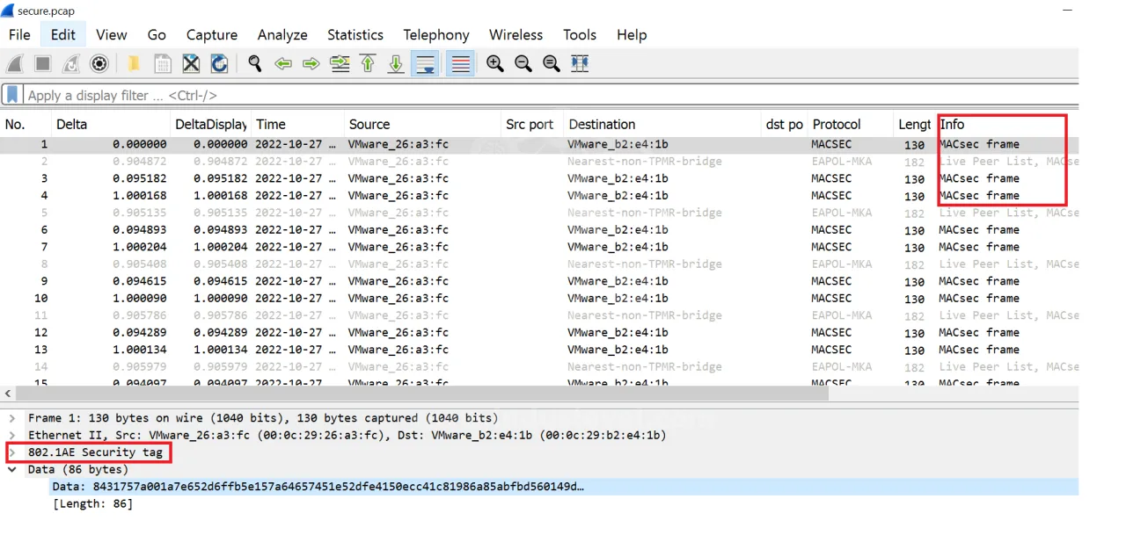The image size is (1126, 535).
Task: Open the Help menu
Action: coord(632,35)
